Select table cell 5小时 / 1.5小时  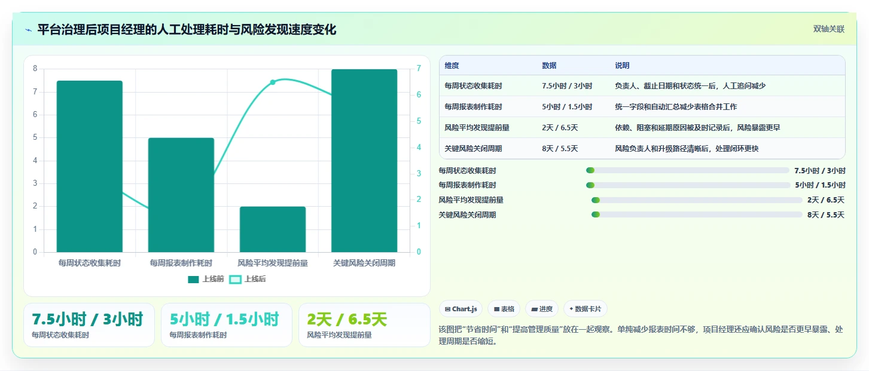(567, 107)
